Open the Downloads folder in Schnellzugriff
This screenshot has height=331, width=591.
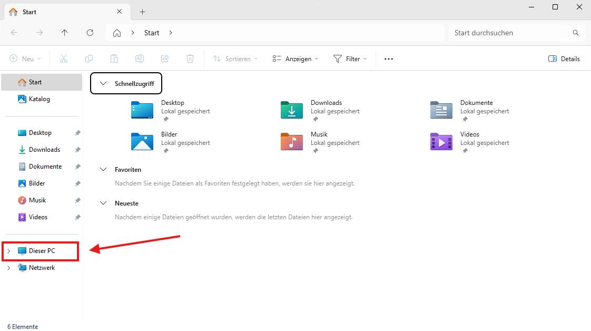point(291,110)
